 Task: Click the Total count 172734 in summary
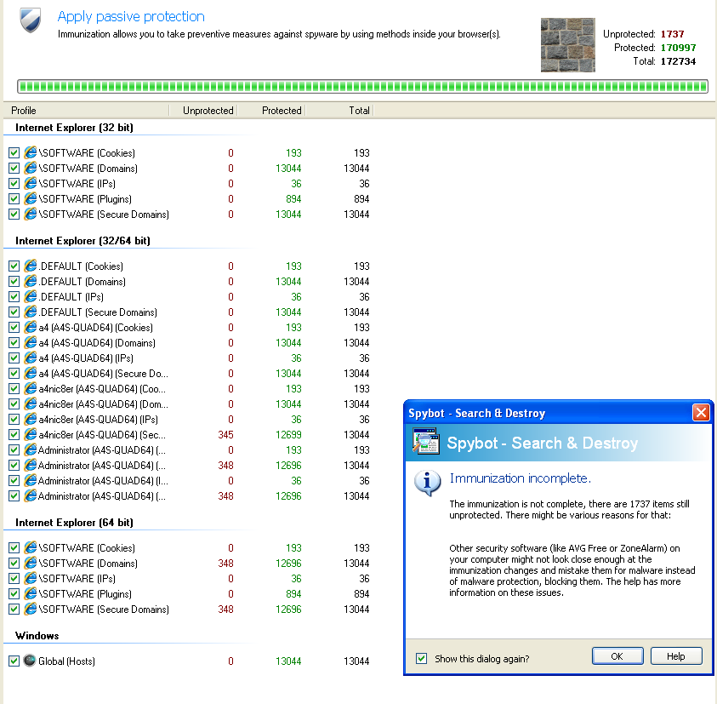tap(678, 61)
